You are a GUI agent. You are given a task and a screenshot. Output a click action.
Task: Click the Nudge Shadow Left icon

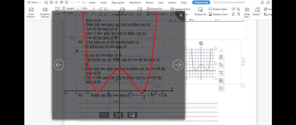233,14
